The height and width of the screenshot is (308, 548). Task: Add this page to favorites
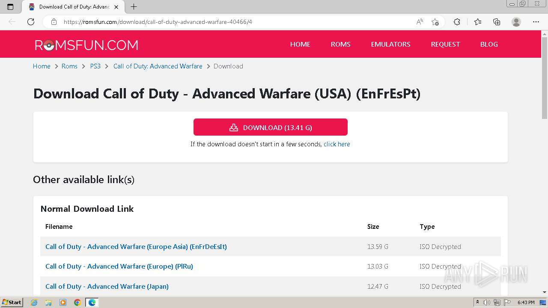[x=435, y=22]
